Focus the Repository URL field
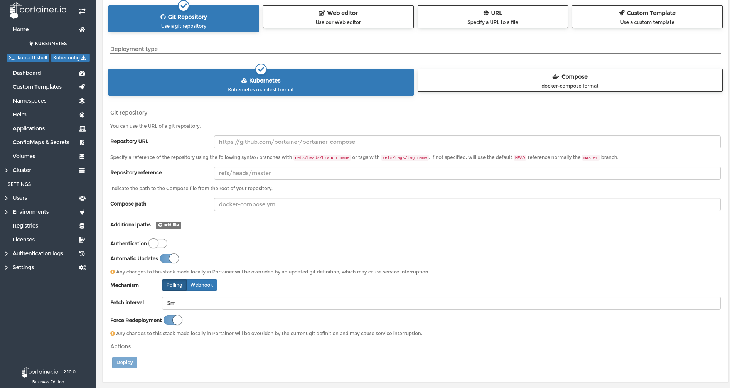This screenshot has height=388, width=730. 467,142
